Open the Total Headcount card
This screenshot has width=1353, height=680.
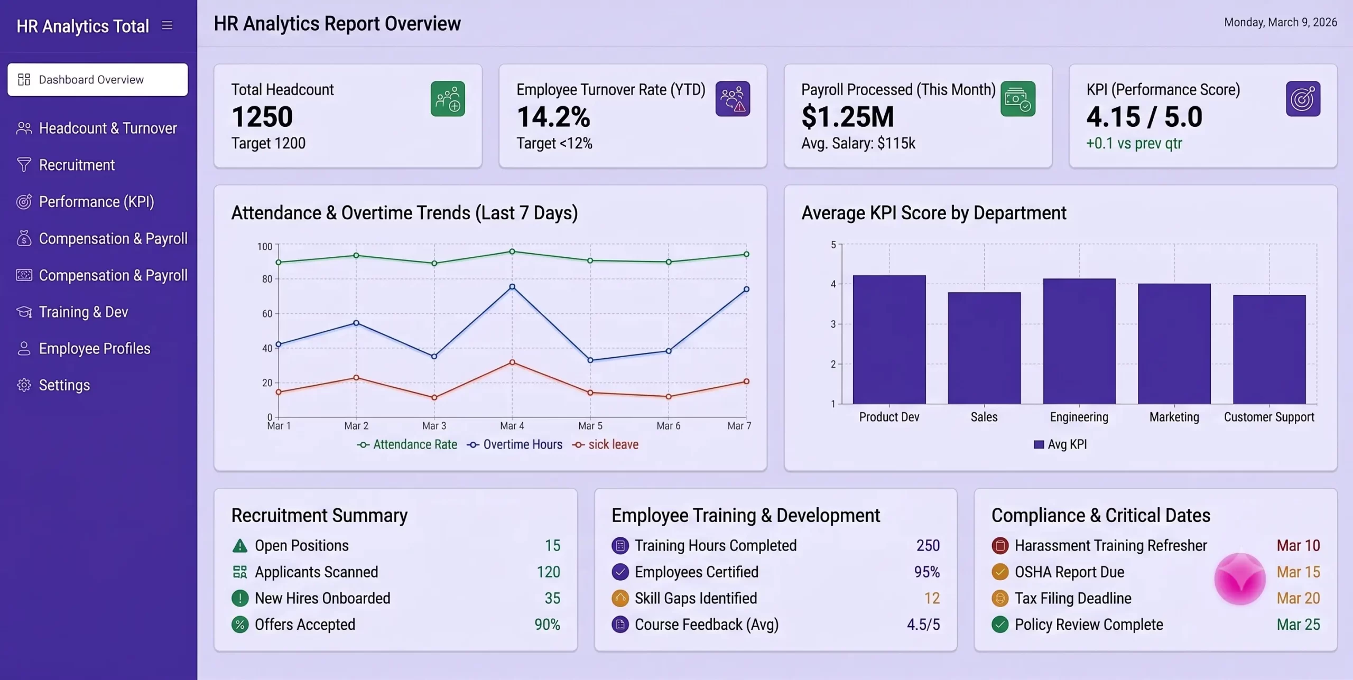(x=348, y=116)
